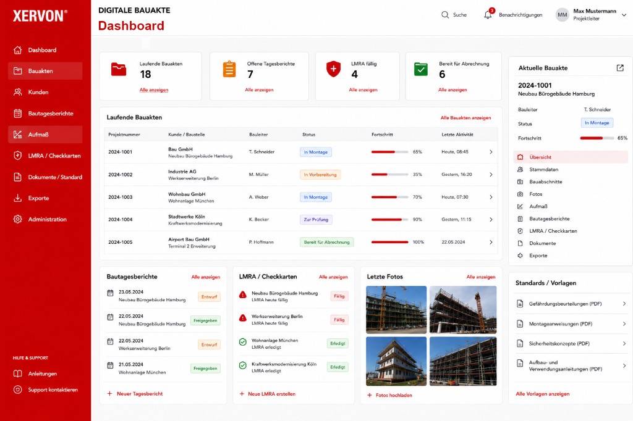
Task: Click the Fotos camera icon in Aktuelle Bauakte
Action: 520,194
